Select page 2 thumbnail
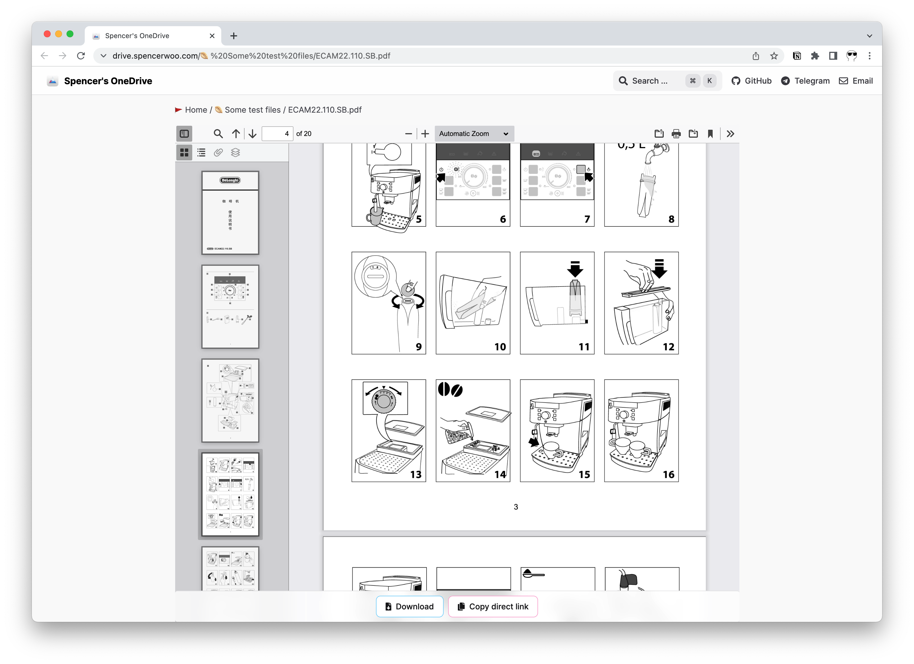The image size is (914, 664). tap(230, 306)
